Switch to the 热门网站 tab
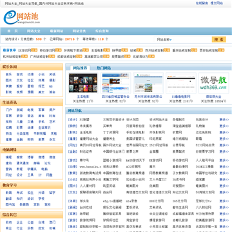Viewport: 232px width, 232px height. coord(104,68)
